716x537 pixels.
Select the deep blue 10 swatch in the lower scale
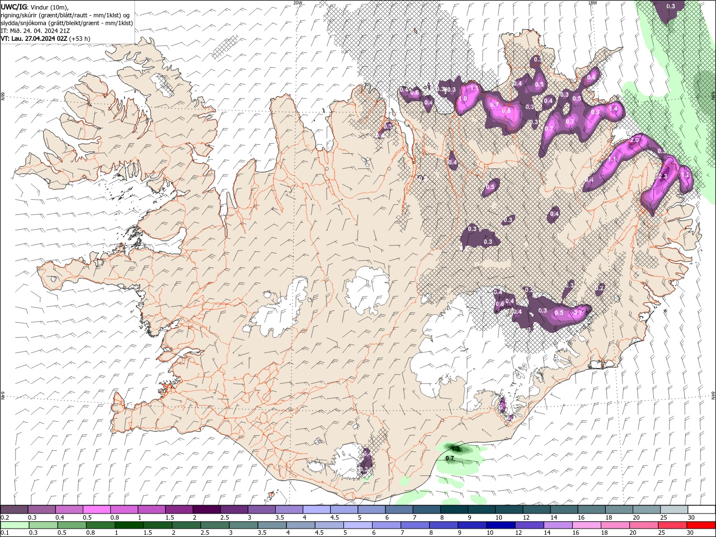[501, 525]
